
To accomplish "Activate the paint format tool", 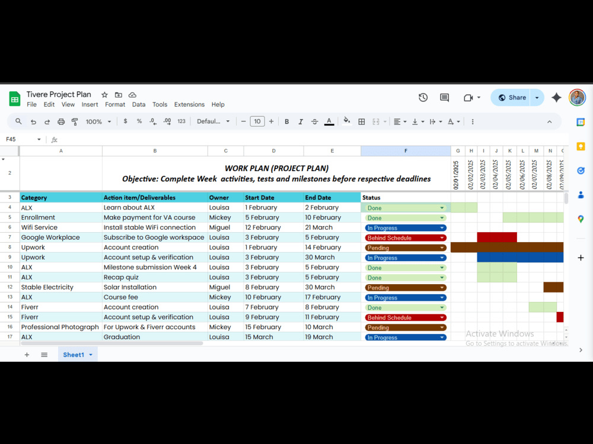I will point(75,121).
